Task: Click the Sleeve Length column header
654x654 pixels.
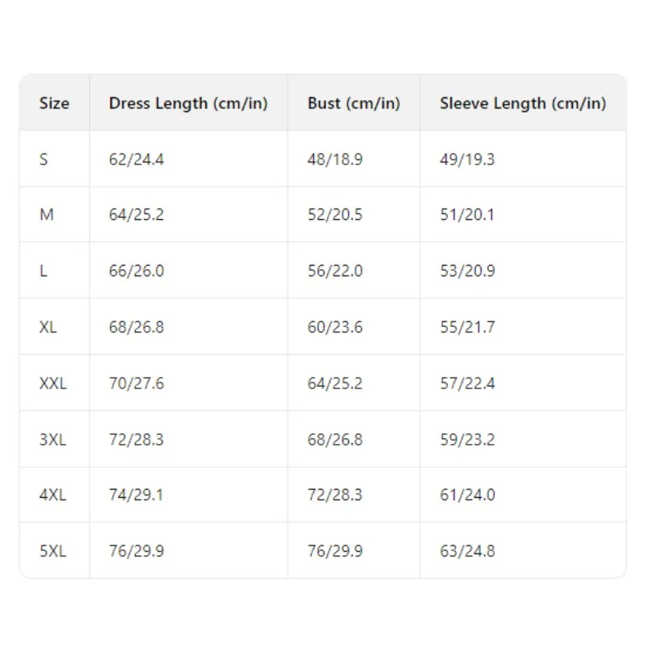Action: 522,103
